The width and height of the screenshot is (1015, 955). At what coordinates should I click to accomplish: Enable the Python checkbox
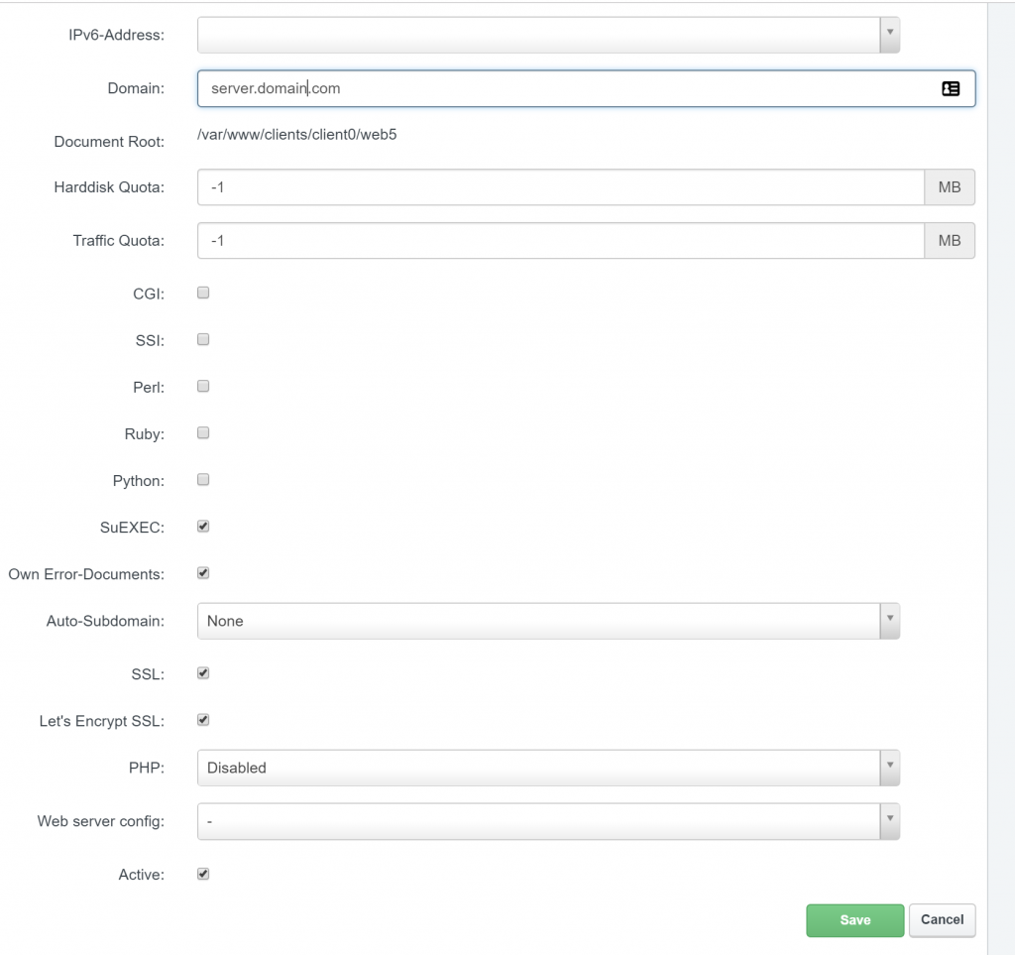click(202, 480)
